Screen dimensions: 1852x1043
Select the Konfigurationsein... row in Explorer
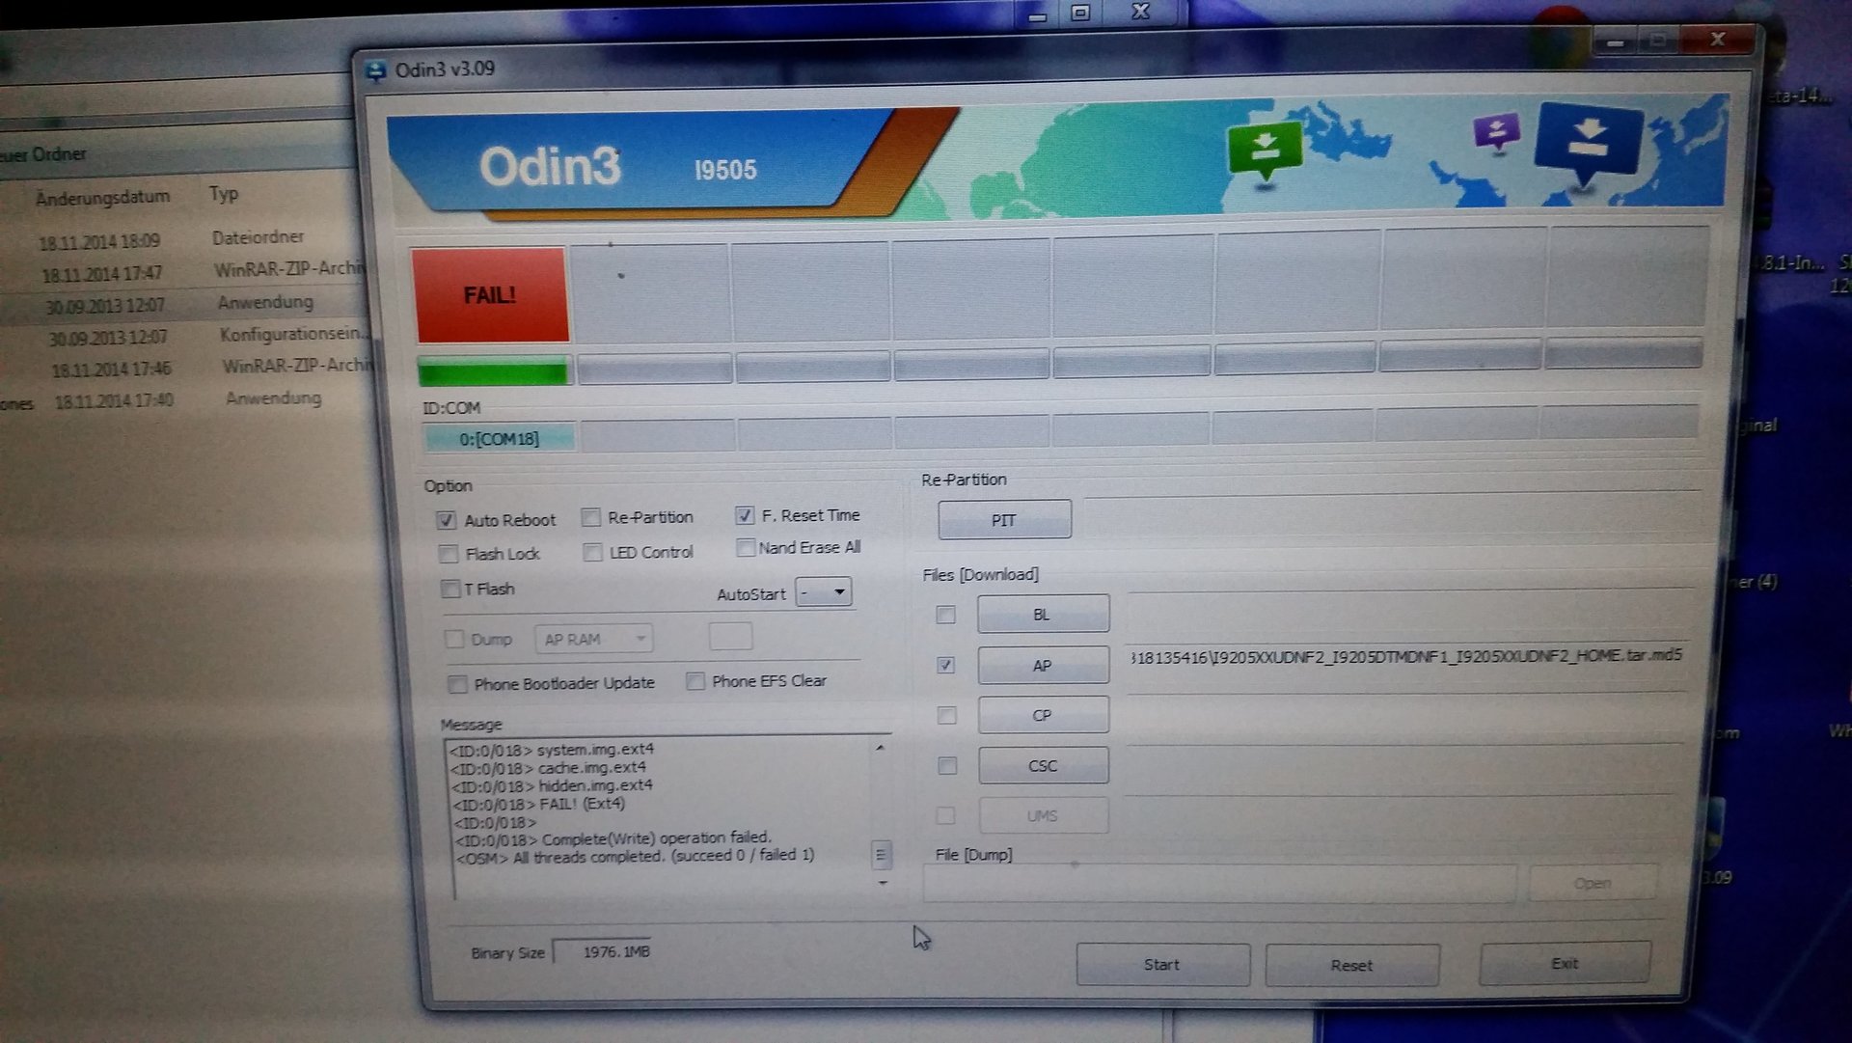point(183,336)
